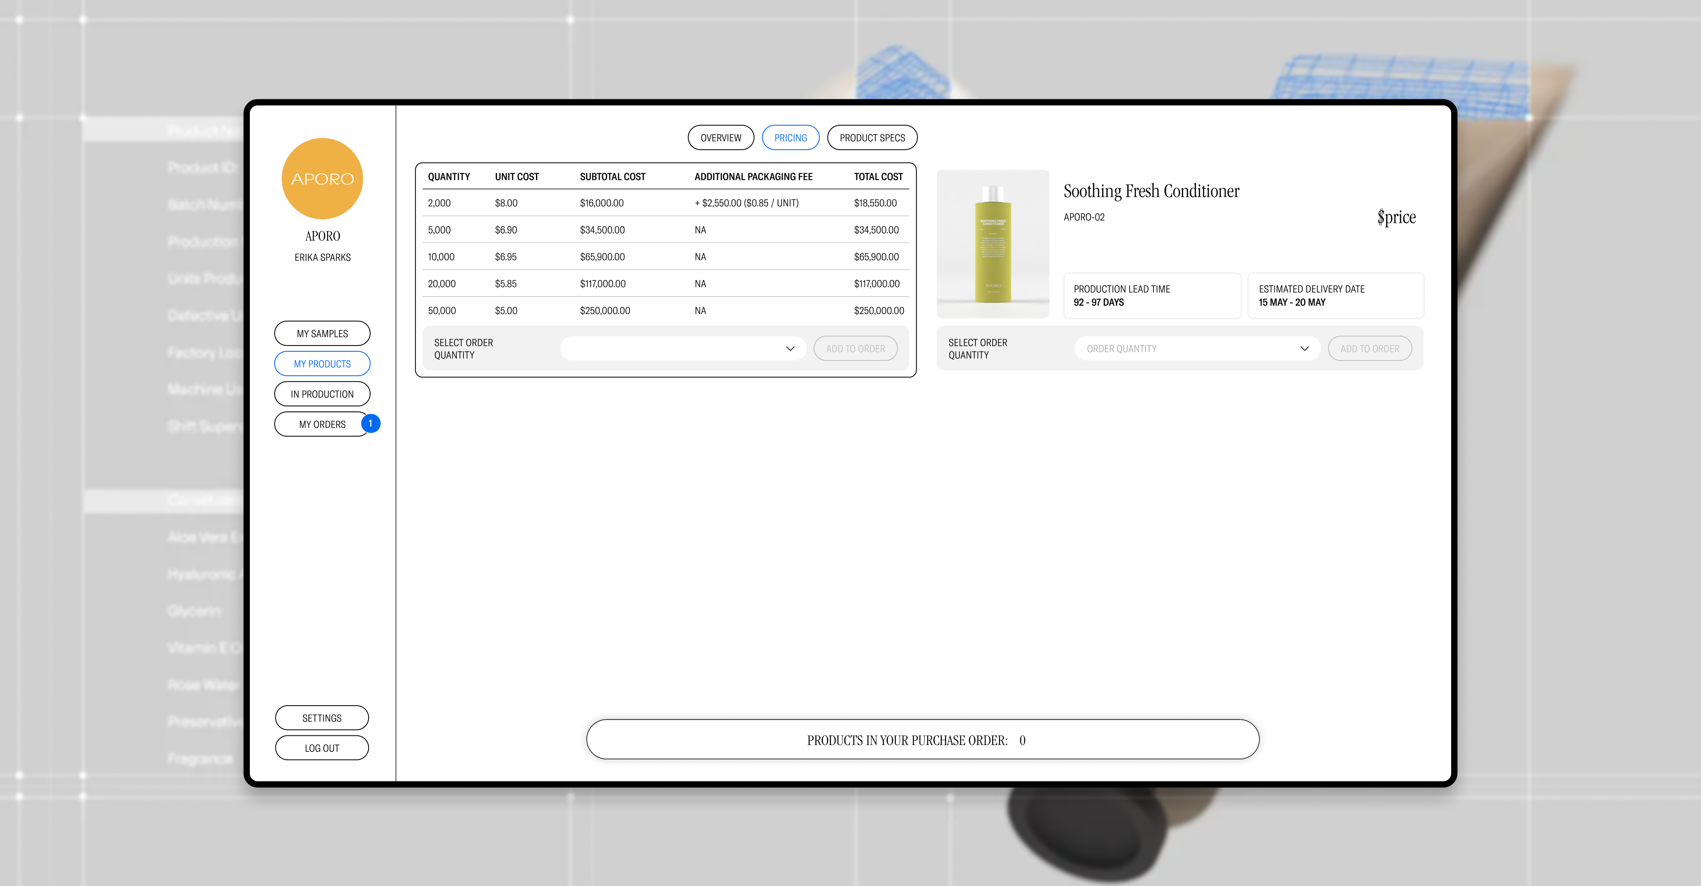Click the Production Lead Time card
Viewport: 1701px width, 886px height.
point(1152,295)
